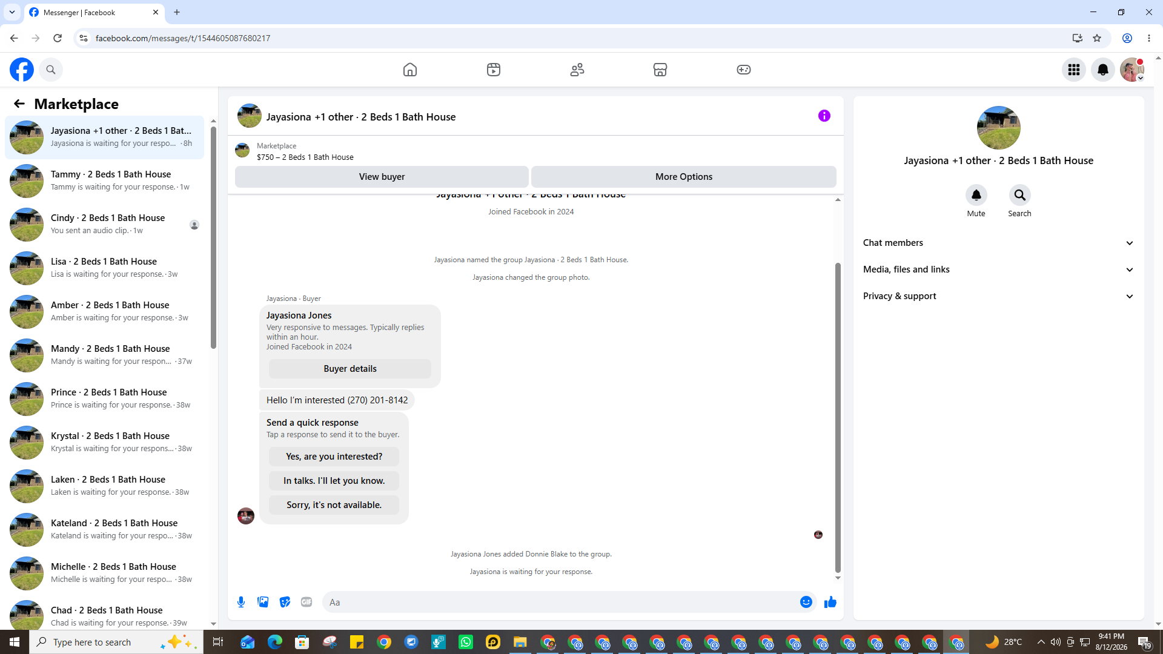Attach a photo or file
The image size is (1163, 654).
[263, 602]
